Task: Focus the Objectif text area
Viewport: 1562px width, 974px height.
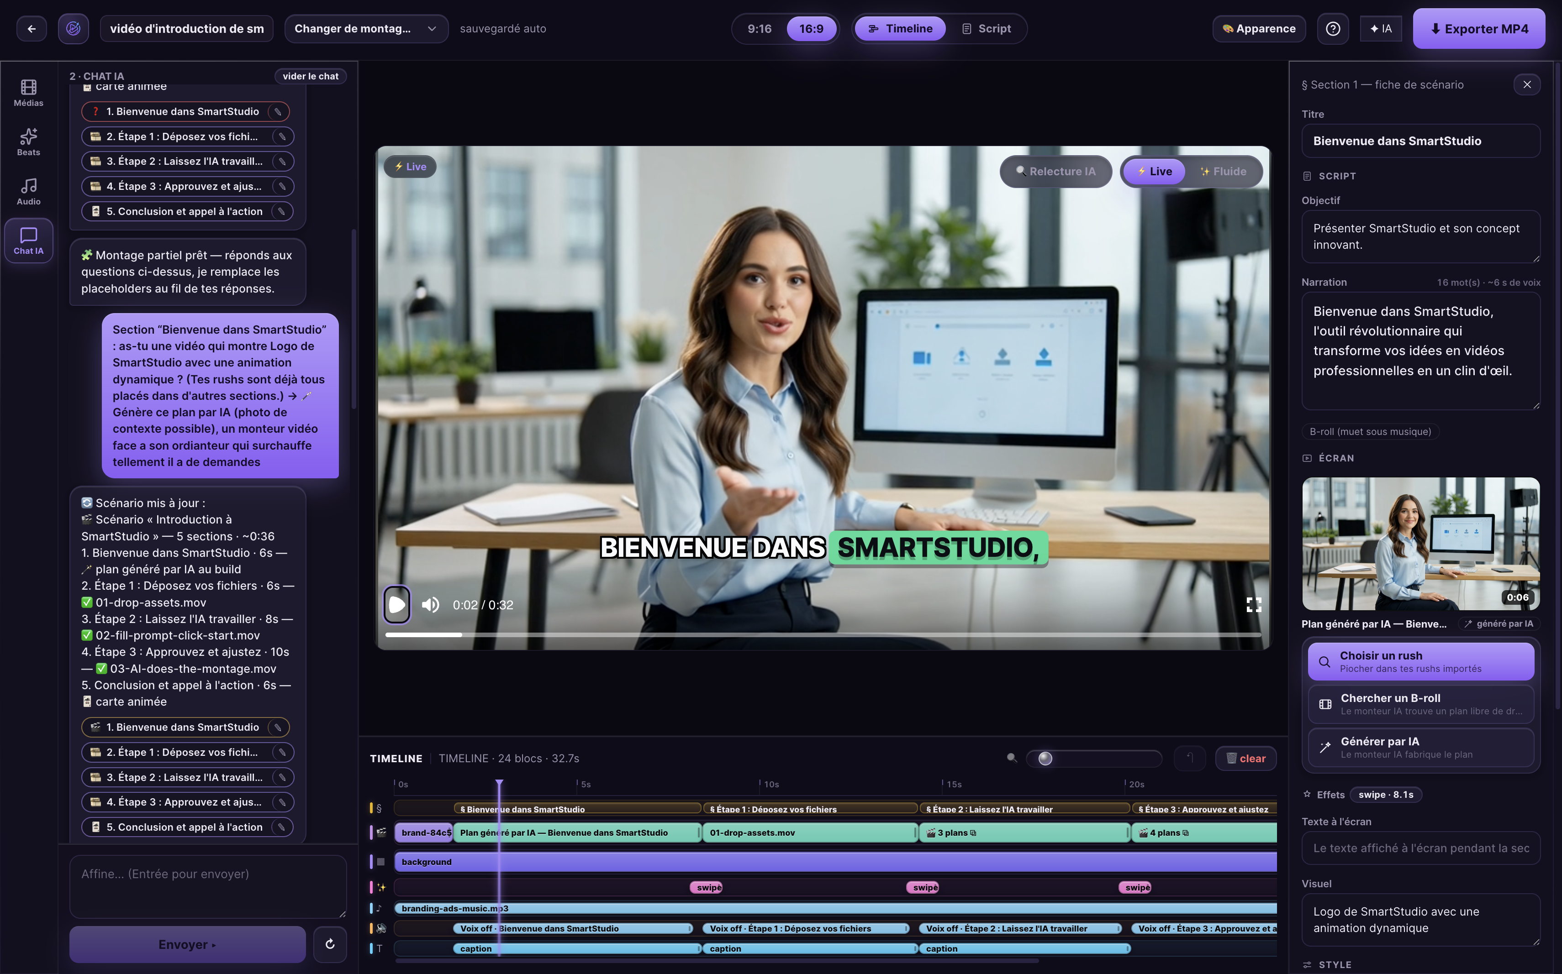Action: 1421,236
